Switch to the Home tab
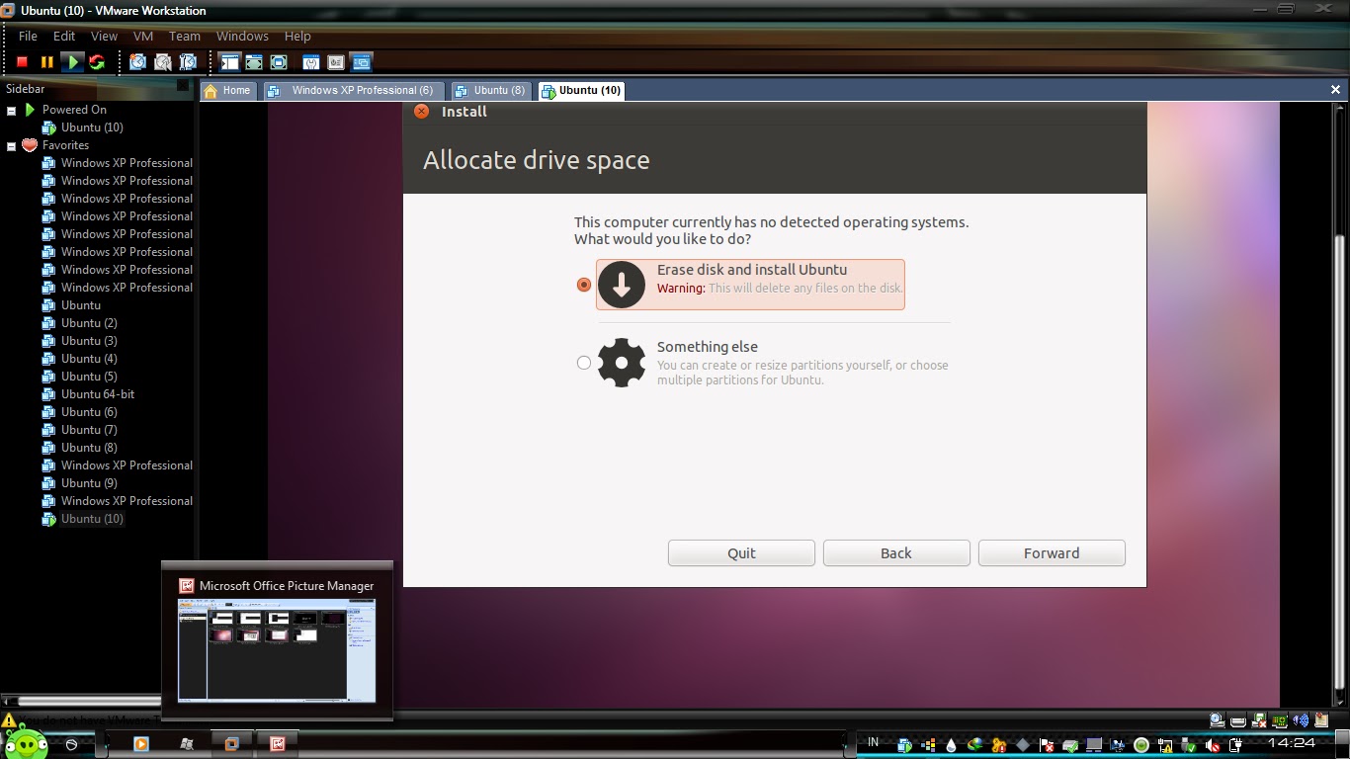Viewport: 1350px width, 759px height. (x=227, y=90)
